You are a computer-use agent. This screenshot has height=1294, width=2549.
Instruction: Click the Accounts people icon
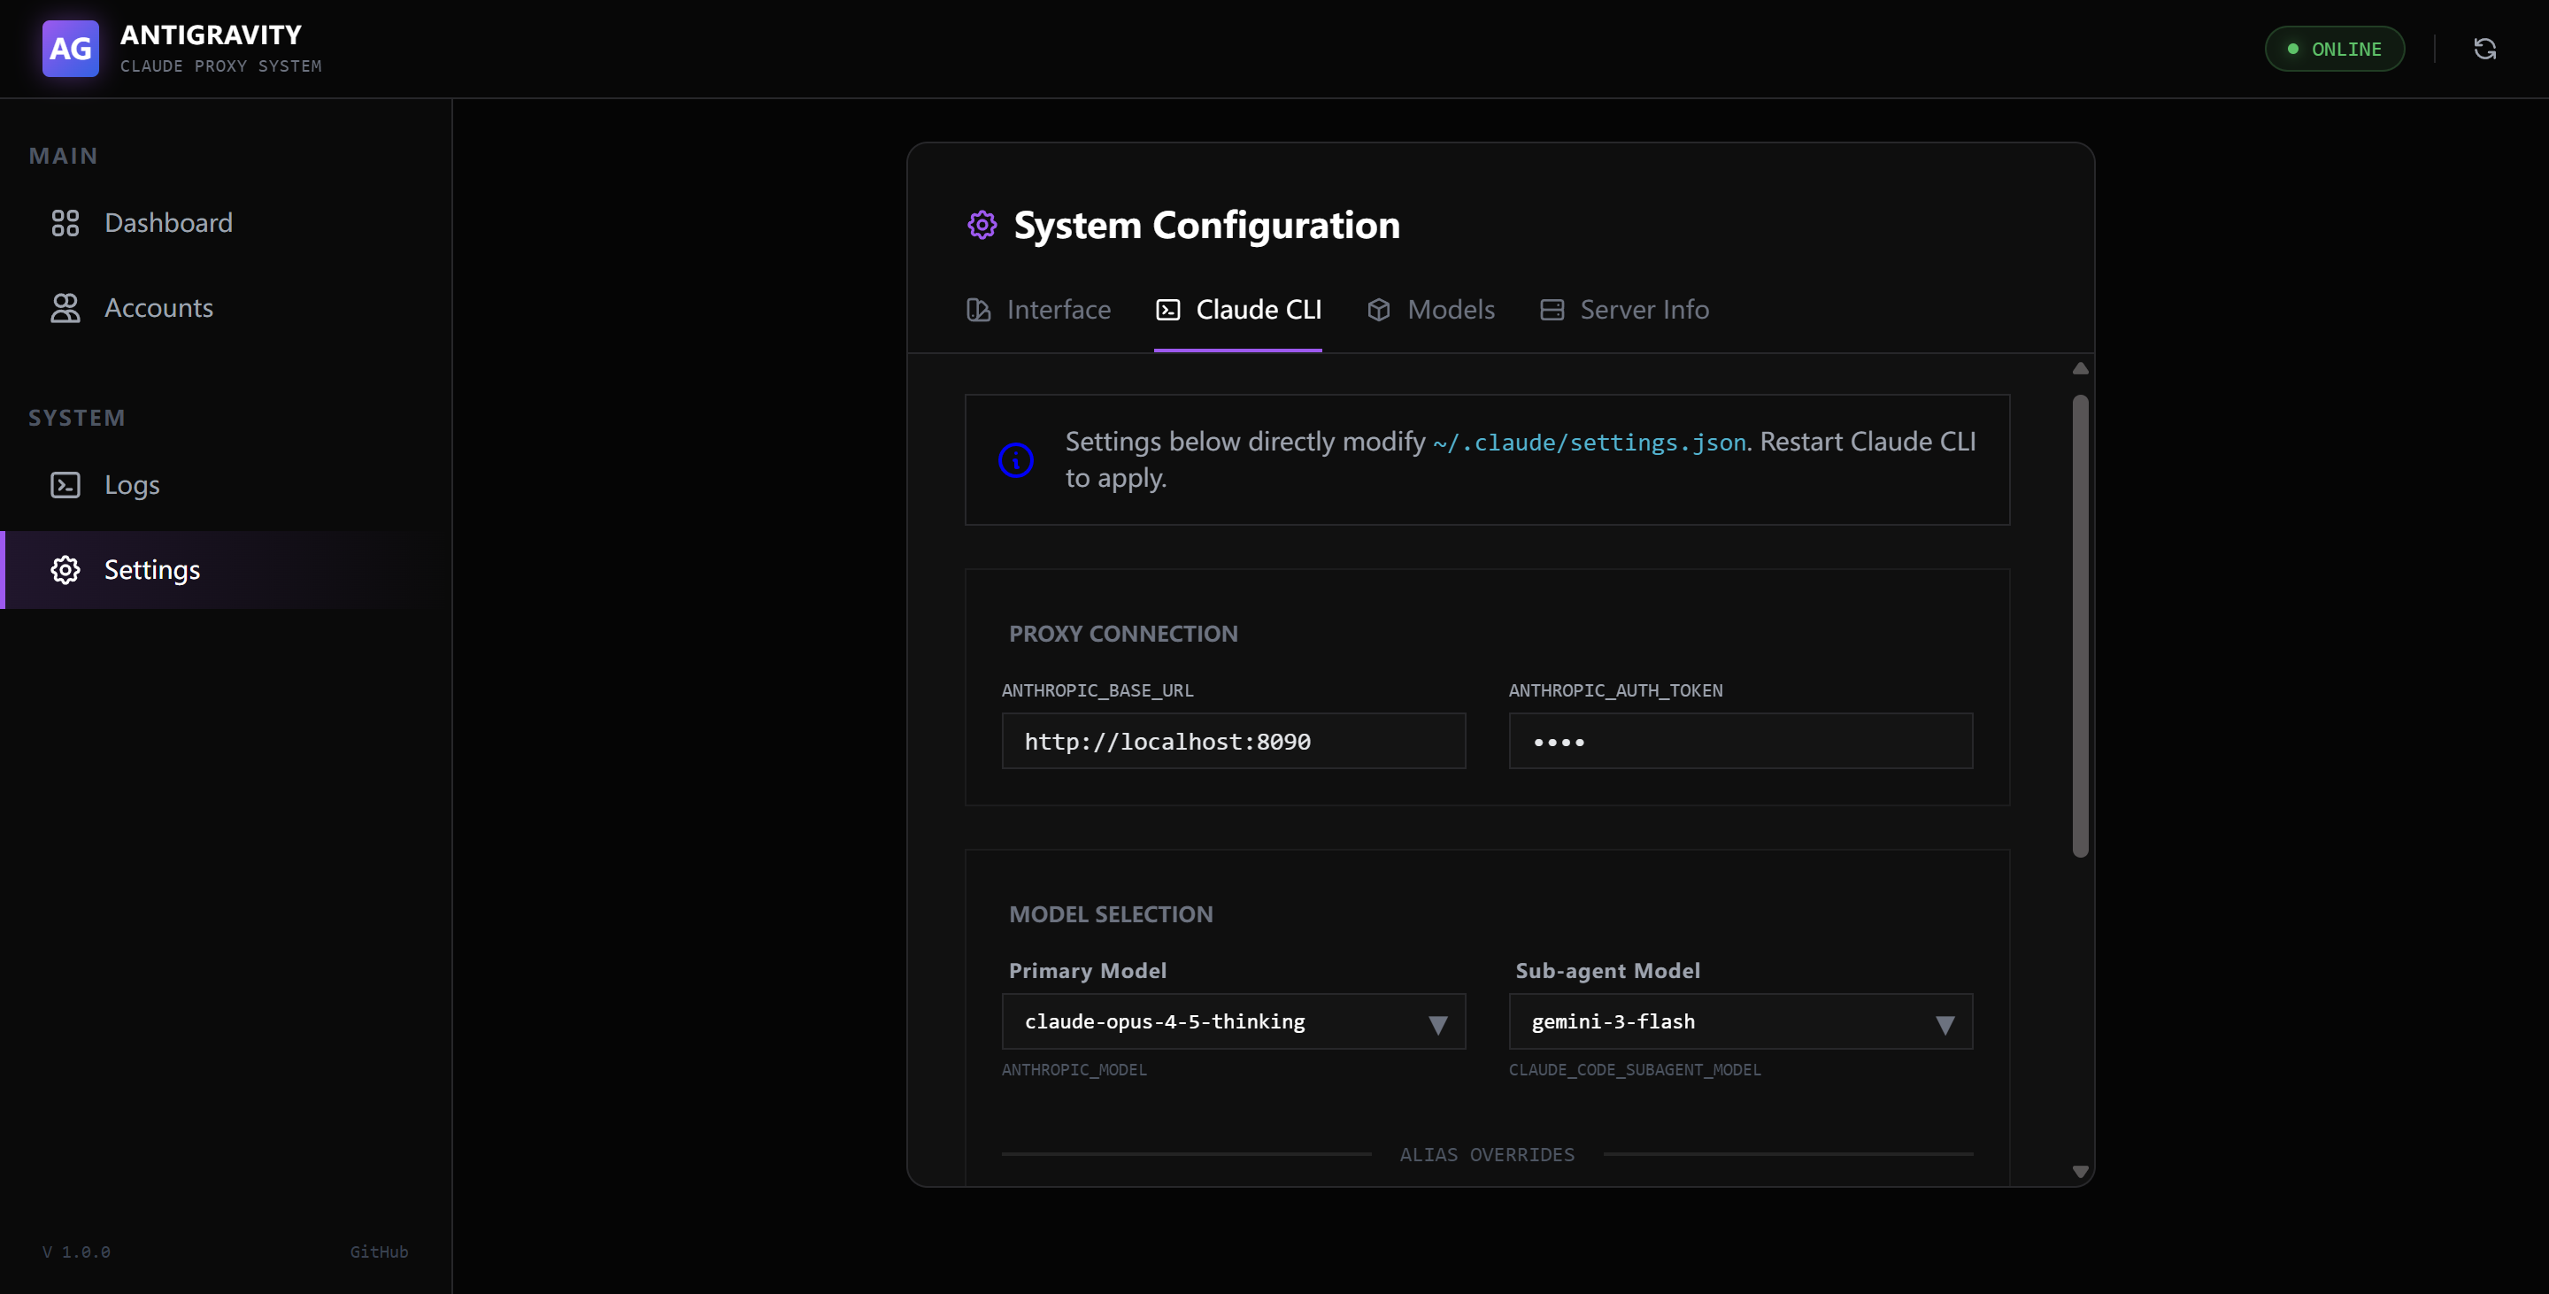(65, 308)
